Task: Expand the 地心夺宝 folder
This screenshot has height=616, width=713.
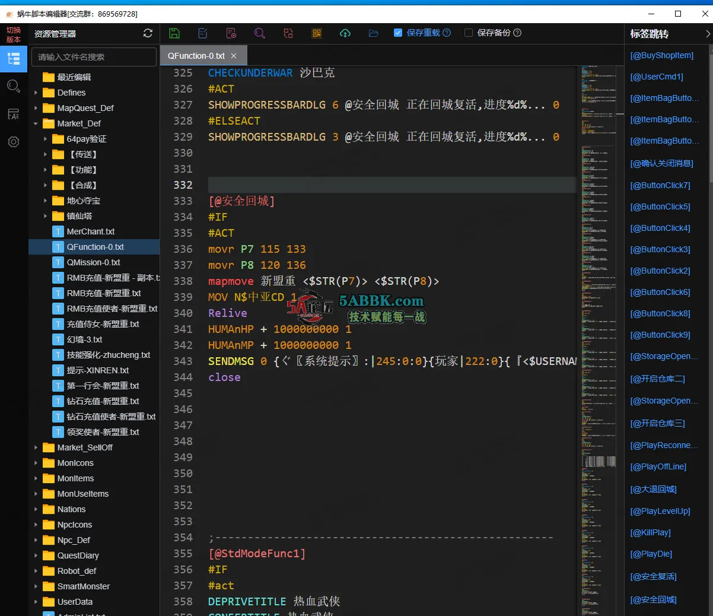Action: (x=46, y=201)
